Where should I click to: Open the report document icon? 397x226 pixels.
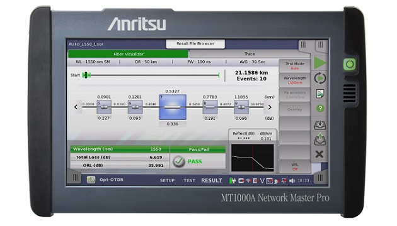pyautogui.click(x=320, y=94)
